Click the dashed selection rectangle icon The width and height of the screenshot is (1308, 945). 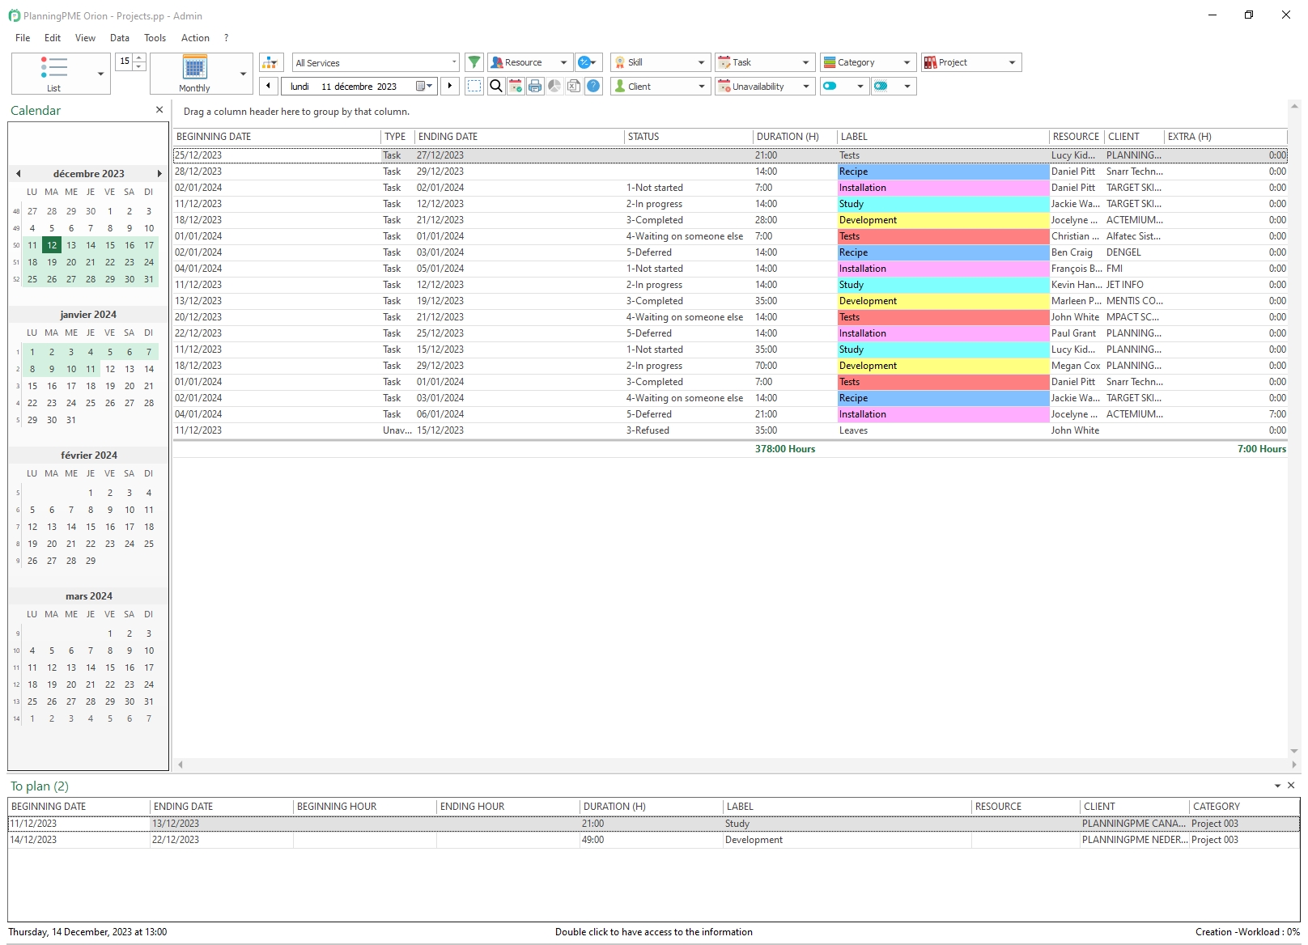tap(474, 86)
